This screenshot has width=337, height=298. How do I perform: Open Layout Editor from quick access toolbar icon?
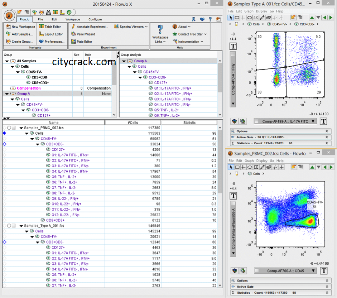[x=62, y=12]
